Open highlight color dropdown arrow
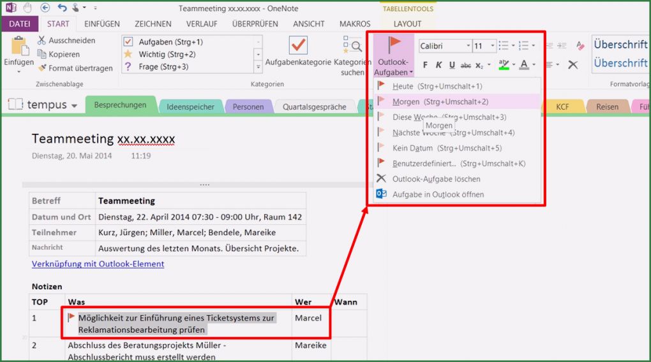 pos(514,64)
